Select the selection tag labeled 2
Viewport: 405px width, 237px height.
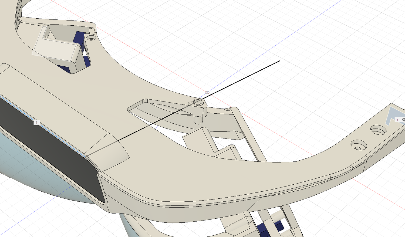click(36, 123)
